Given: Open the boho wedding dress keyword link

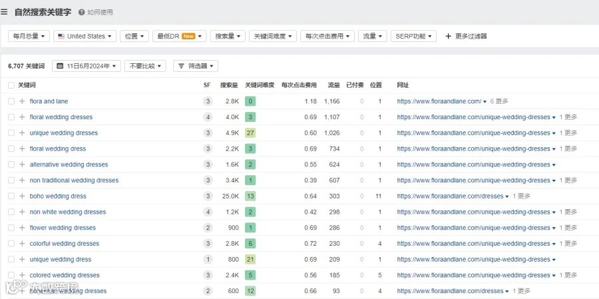Looking at the screenshot, I should (58, 196).
